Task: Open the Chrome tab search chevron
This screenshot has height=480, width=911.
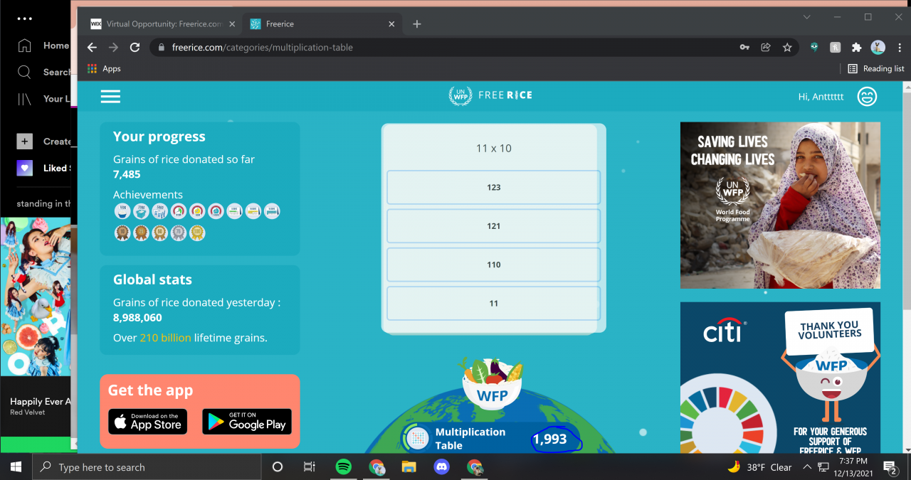Action: (806, 17)
